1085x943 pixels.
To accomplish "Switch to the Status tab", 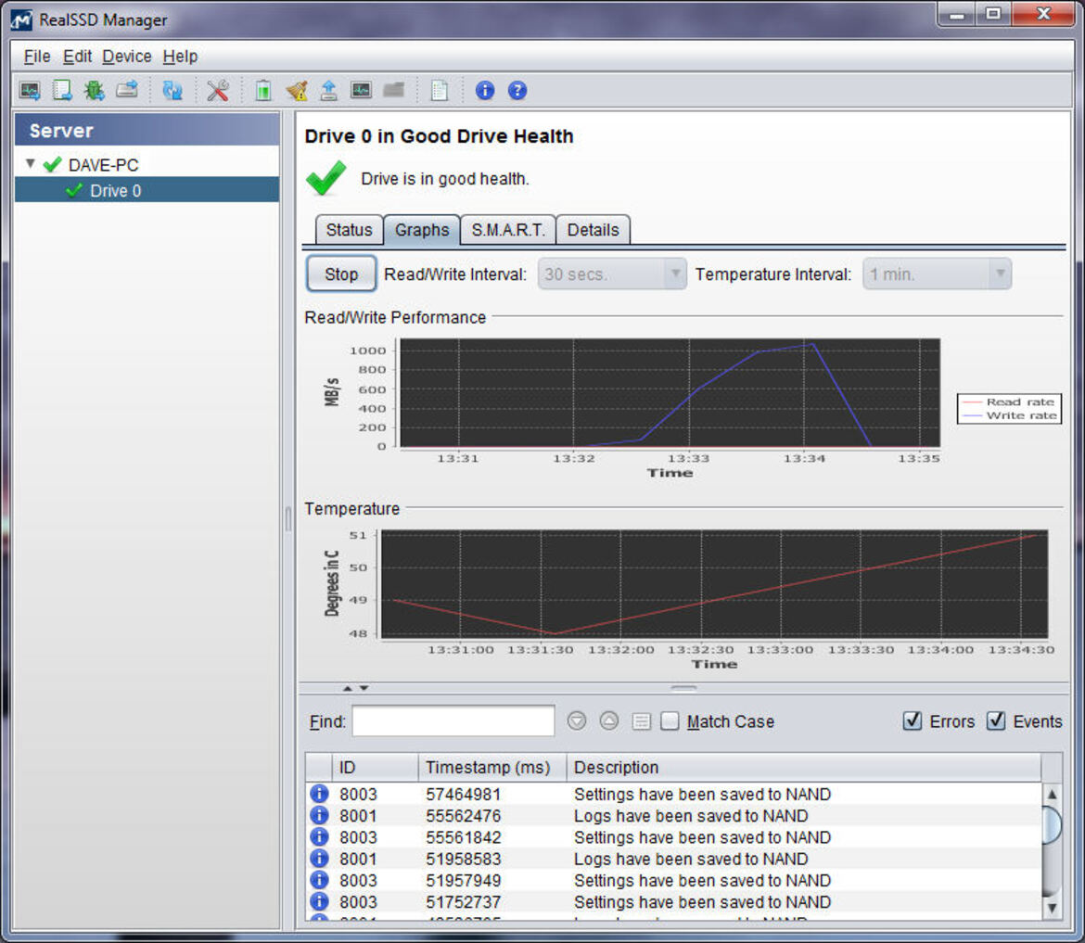I will [349, 230].
